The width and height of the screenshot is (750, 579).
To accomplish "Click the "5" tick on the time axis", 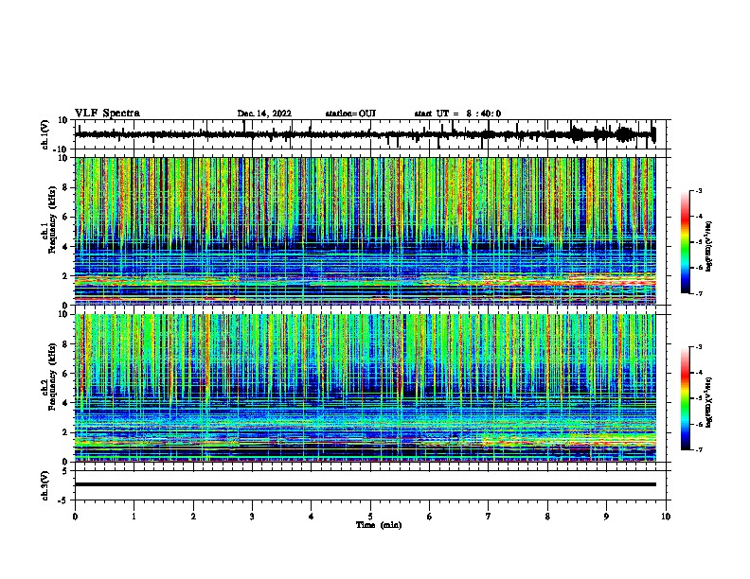I will 370,517.
